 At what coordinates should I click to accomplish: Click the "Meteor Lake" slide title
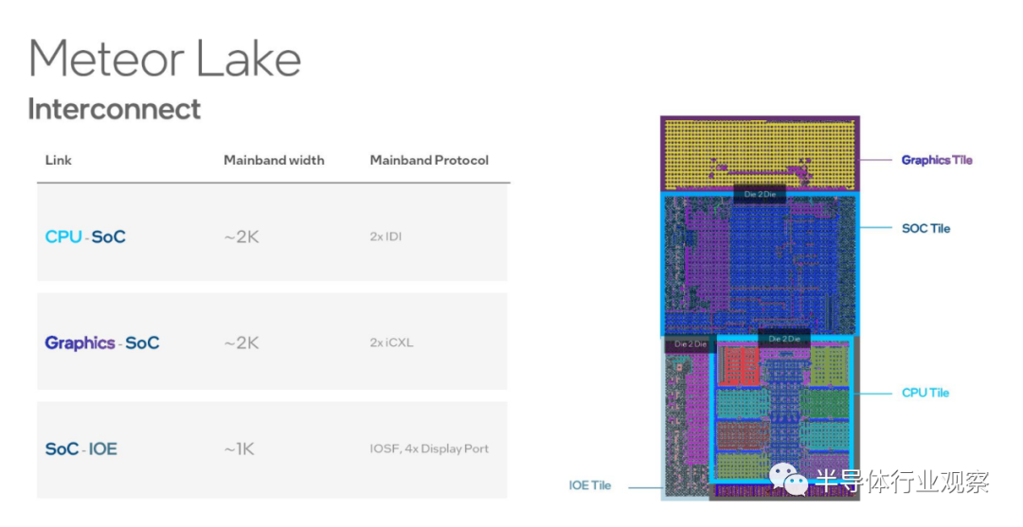[x=165, y=59]
